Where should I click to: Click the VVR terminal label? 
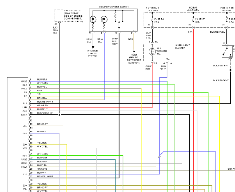pyautogui.click(x=25, y=156)
